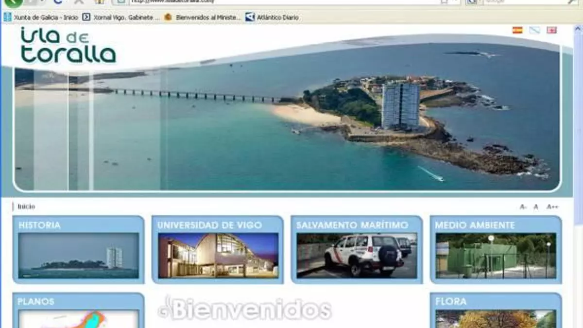The height and width of the screenshot is (328, 583).
Task: Open the Xunta de Galicia bookmark
Action: pos(41,17)
